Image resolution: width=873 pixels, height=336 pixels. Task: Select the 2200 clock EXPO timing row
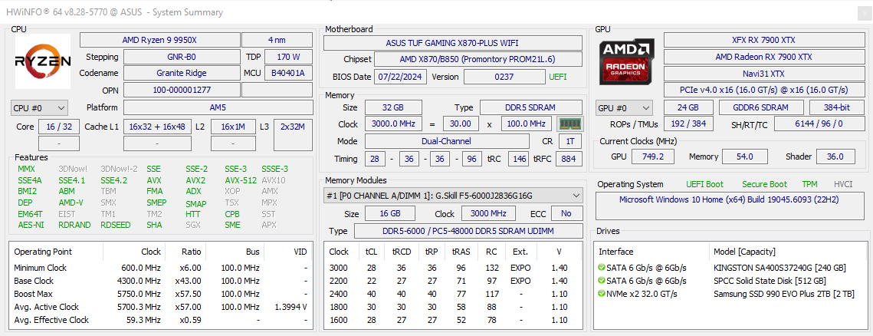pyautogui.click(x=453, y=281)
